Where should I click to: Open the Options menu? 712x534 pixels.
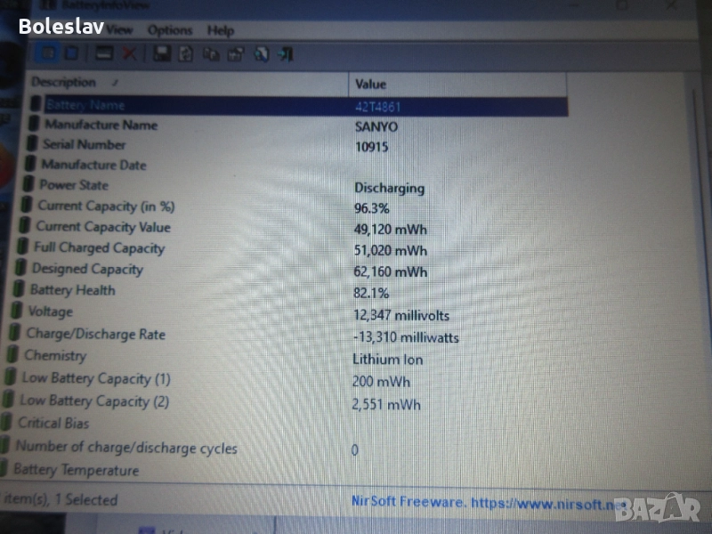click(169, 29)
